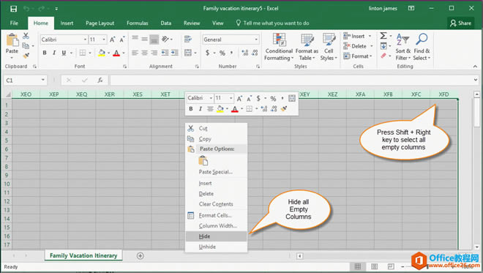Click the Cut scissors icon in ribbon
The image size is (483, 273).
click(x=26, y=36)
